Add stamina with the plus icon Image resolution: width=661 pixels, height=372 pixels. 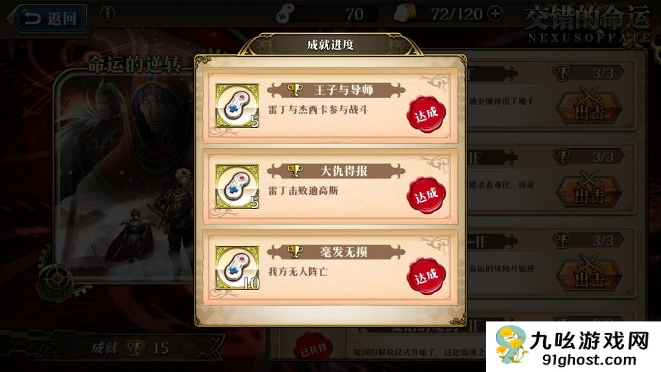click(x=495, y=13)
